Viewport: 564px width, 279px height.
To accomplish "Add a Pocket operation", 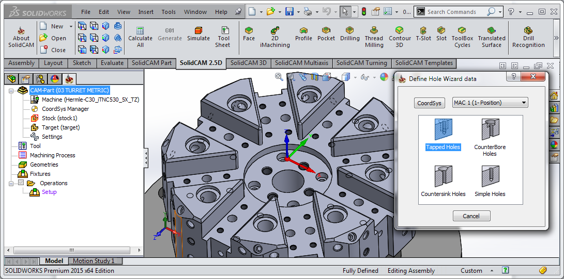I will tap(326, 34).
